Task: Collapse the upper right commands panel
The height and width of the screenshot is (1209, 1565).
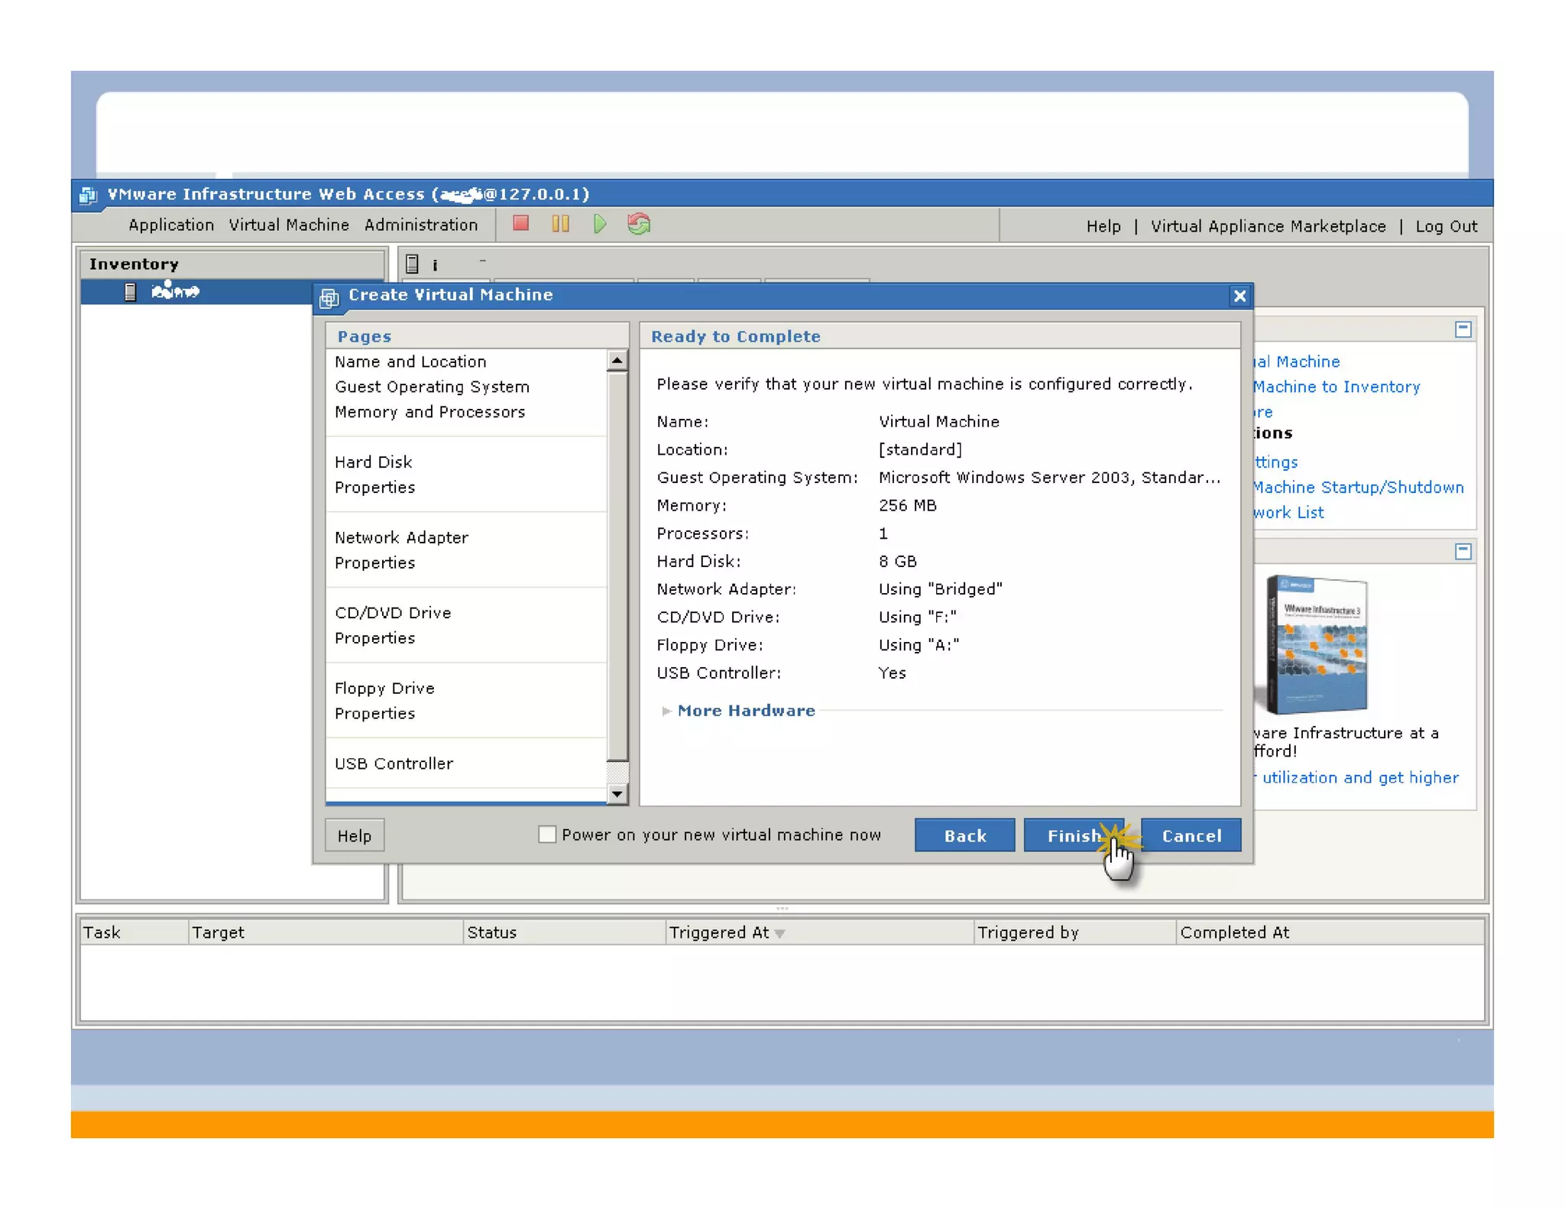Action: point(1463,329)
